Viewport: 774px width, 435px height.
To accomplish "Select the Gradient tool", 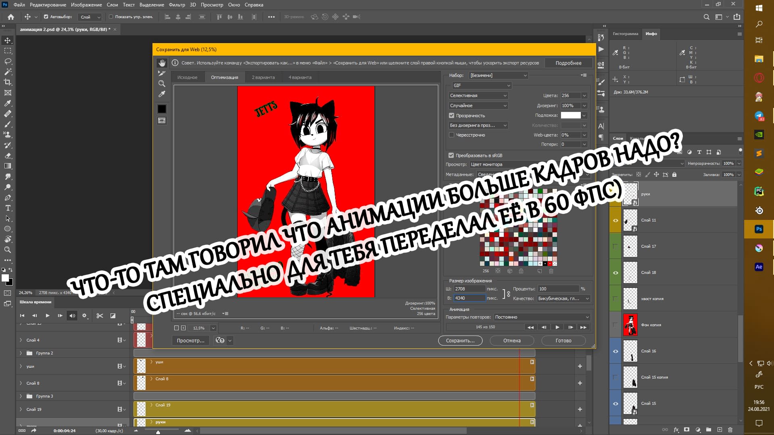I will click(x=8, y=166).
